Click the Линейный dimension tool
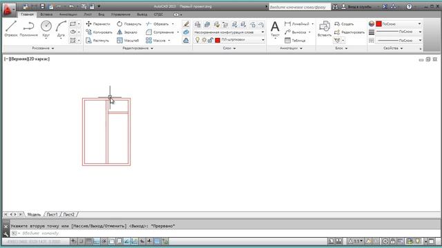This screenshot has width=442, height=248. coord(297,24)
